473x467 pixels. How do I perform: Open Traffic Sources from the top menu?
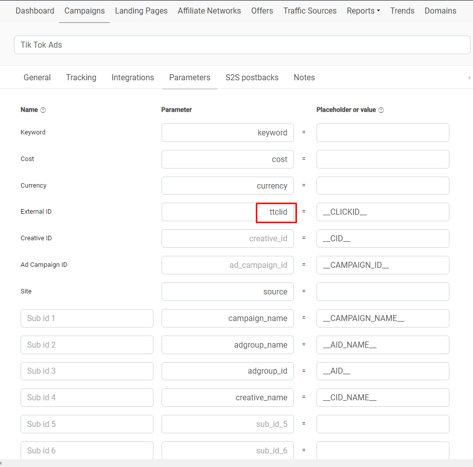(310, 11)
